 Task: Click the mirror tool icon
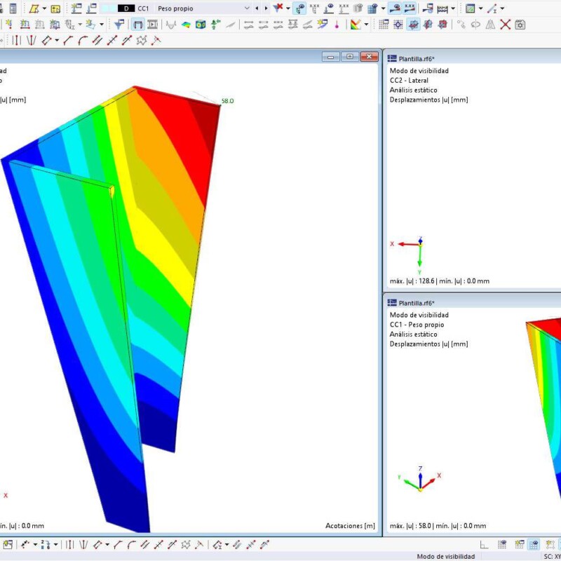490,25
